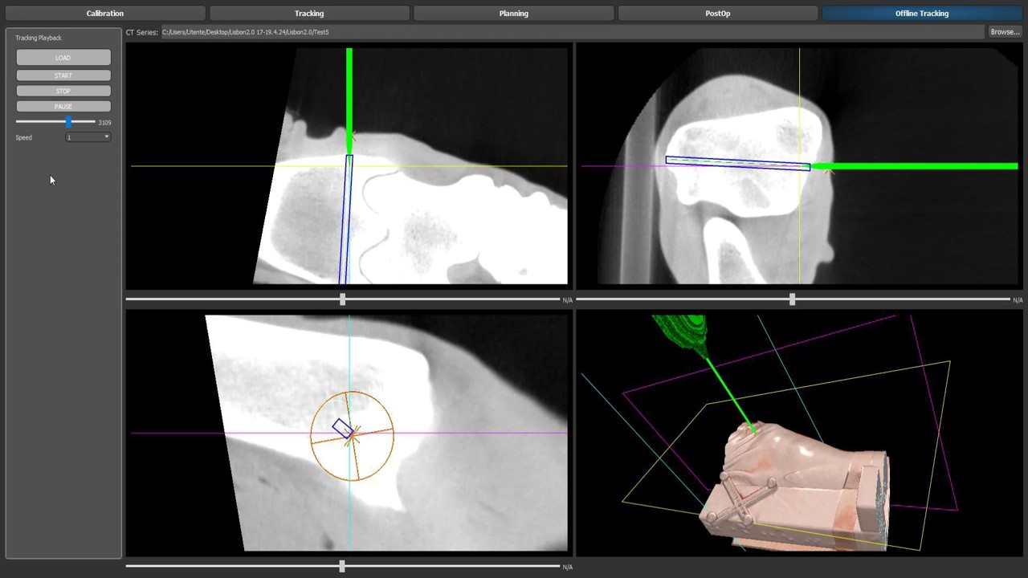Go to the Planning tab
1028x578 pixels.
pos(513,14)
